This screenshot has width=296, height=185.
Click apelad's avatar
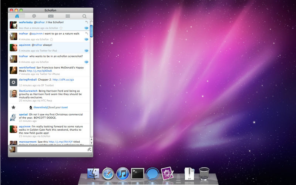[x=13, y=117]
